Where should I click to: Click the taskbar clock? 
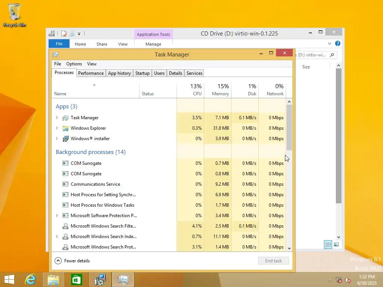point(367,280)
